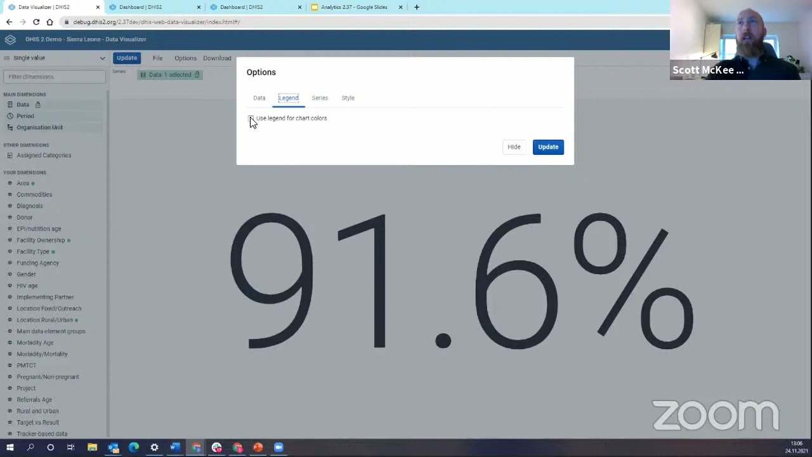This screenshot has height=457, width=812.
Task: Click Hide button in Options dialog
Action: 514,147
